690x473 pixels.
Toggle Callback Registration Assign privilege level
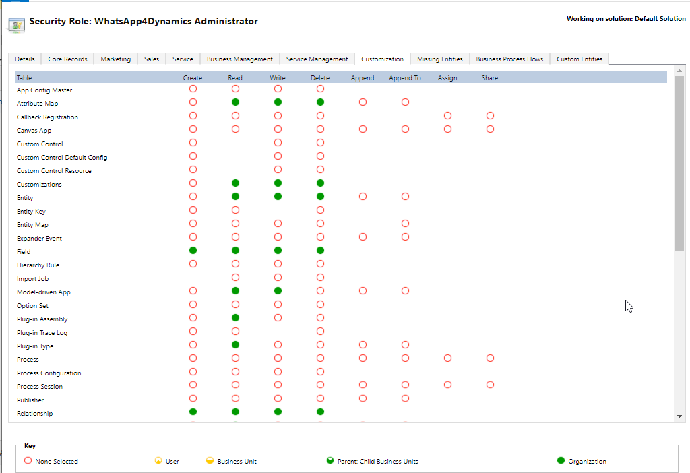coord(447,116)
